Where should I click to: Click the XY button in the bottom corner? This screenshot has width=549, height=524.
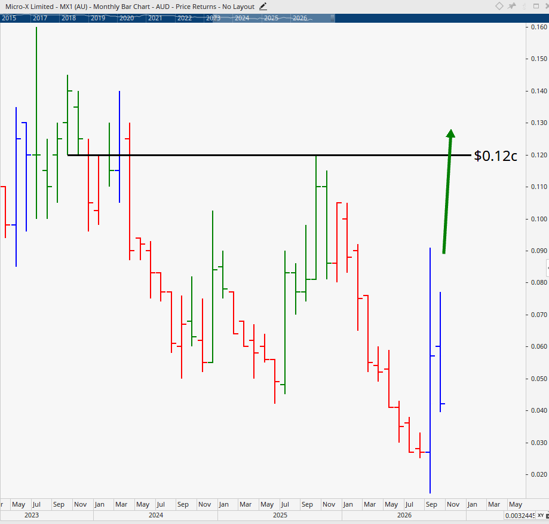pos(541,515)
